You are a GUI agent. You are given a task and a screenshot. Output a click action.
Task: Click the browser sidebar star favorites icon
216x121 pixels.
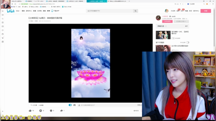(x=3, y=11)
